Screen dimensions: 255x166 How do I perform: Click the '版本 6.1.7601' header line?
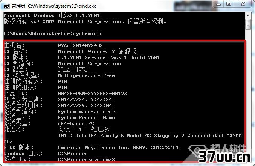[x=53, y=15]
